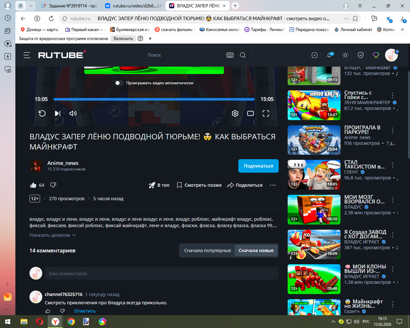Subscribe to Anime_news channel
Image resolution: width=410 pixels, height=328 pixels.
(x=258, y=166)
